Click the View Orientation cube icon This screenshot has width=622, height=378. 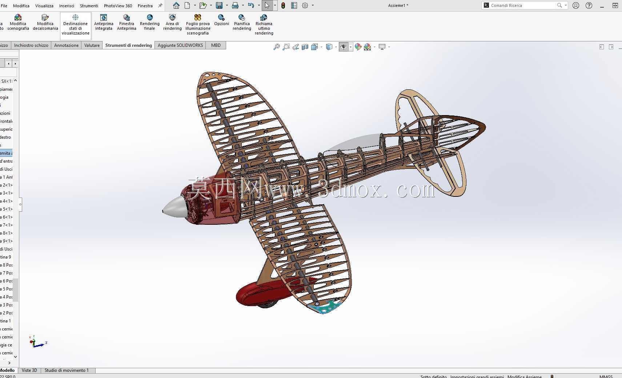pos(314,47)
